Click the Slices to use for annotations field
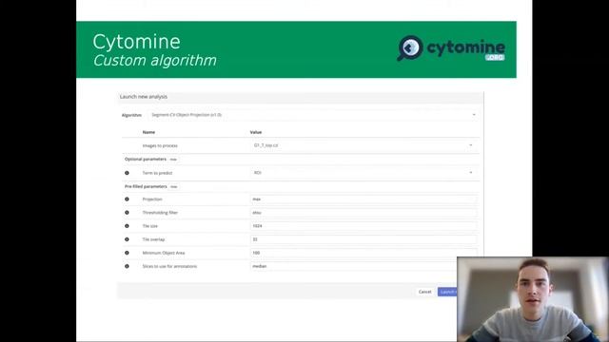 tap(354, 266)
